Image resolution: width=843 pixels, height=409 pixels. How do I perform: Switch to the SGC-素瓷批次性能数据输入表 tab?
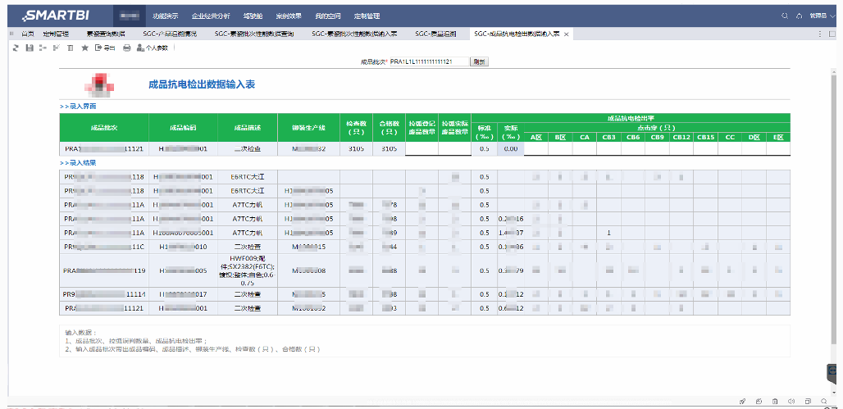354,34
